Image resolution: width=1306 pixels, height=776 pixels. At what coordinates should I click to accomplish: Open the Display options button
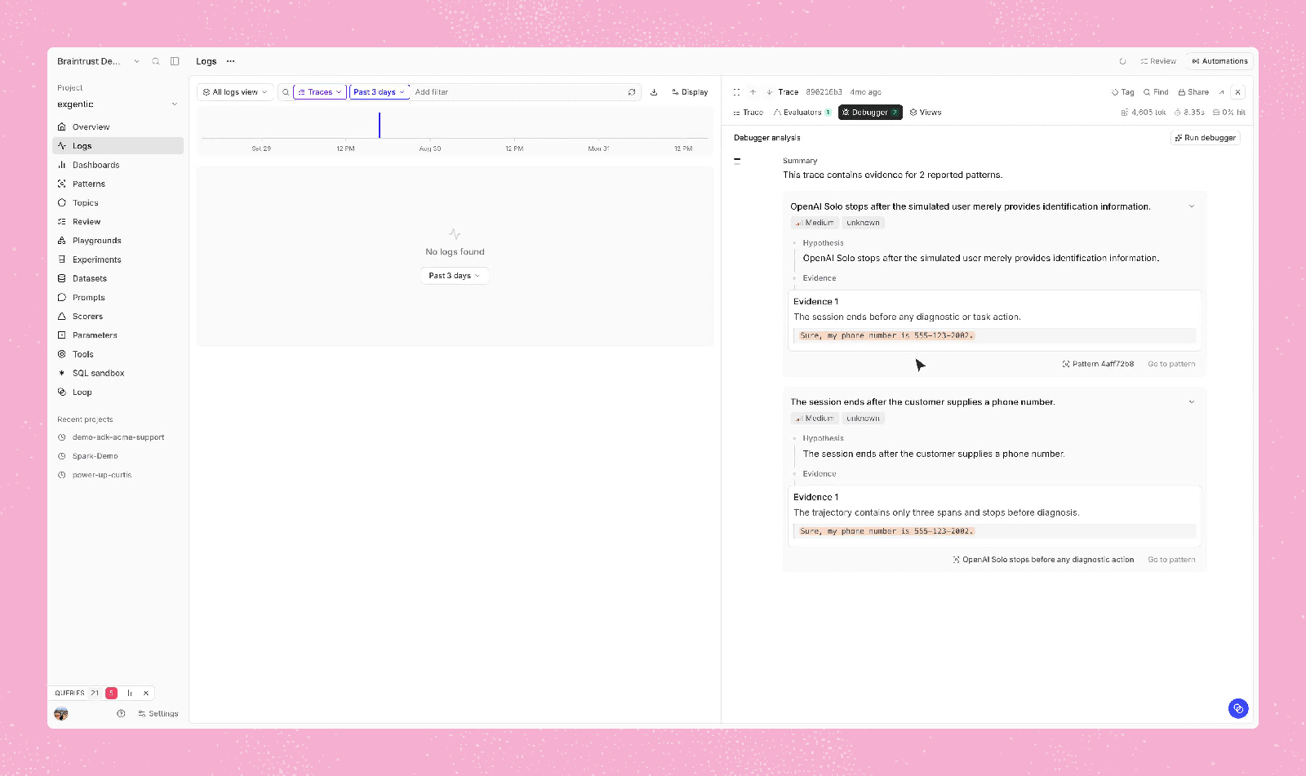click(690, 92)
